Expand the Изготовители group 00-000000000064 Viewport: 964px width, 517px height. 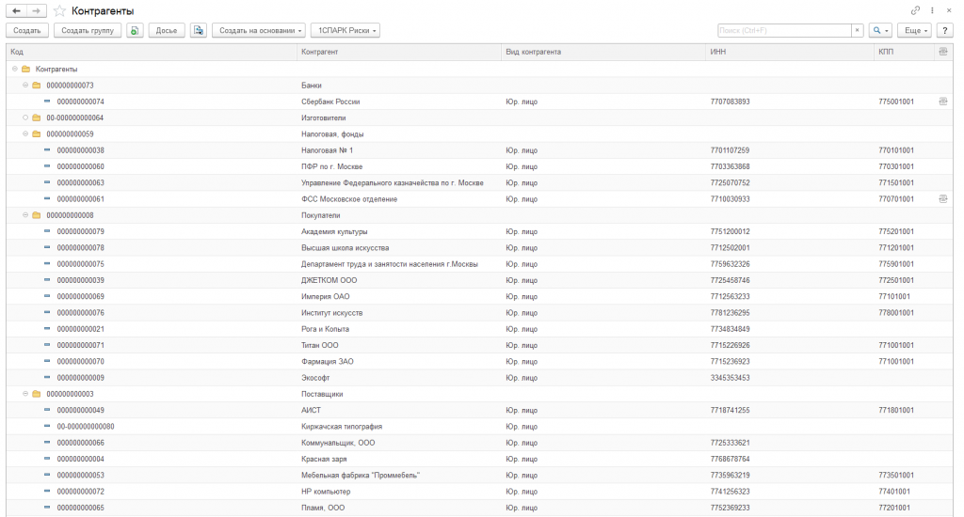coord(25,117)
